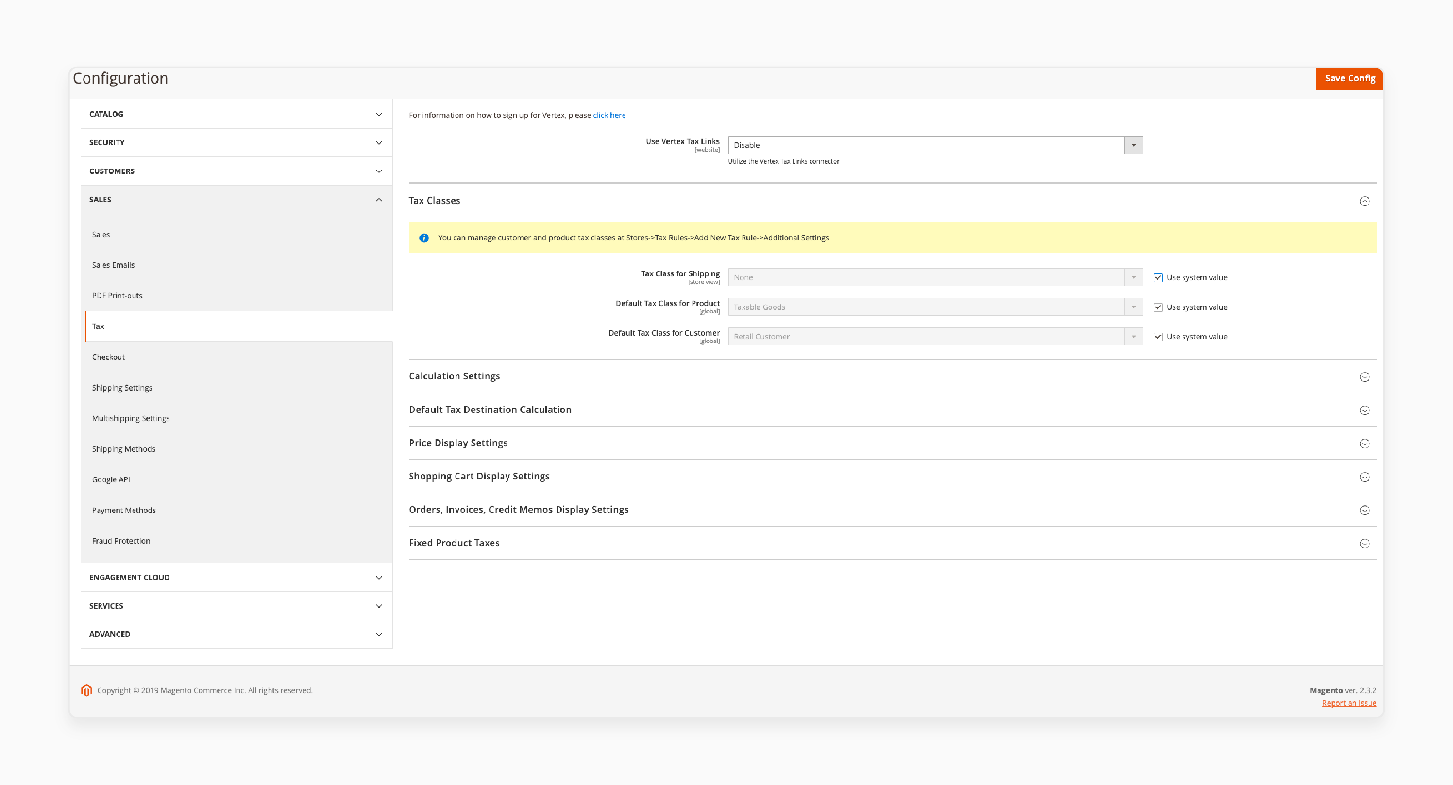Toggle Use system value for Default Tax Class Product

click(x=1159, y=307)
